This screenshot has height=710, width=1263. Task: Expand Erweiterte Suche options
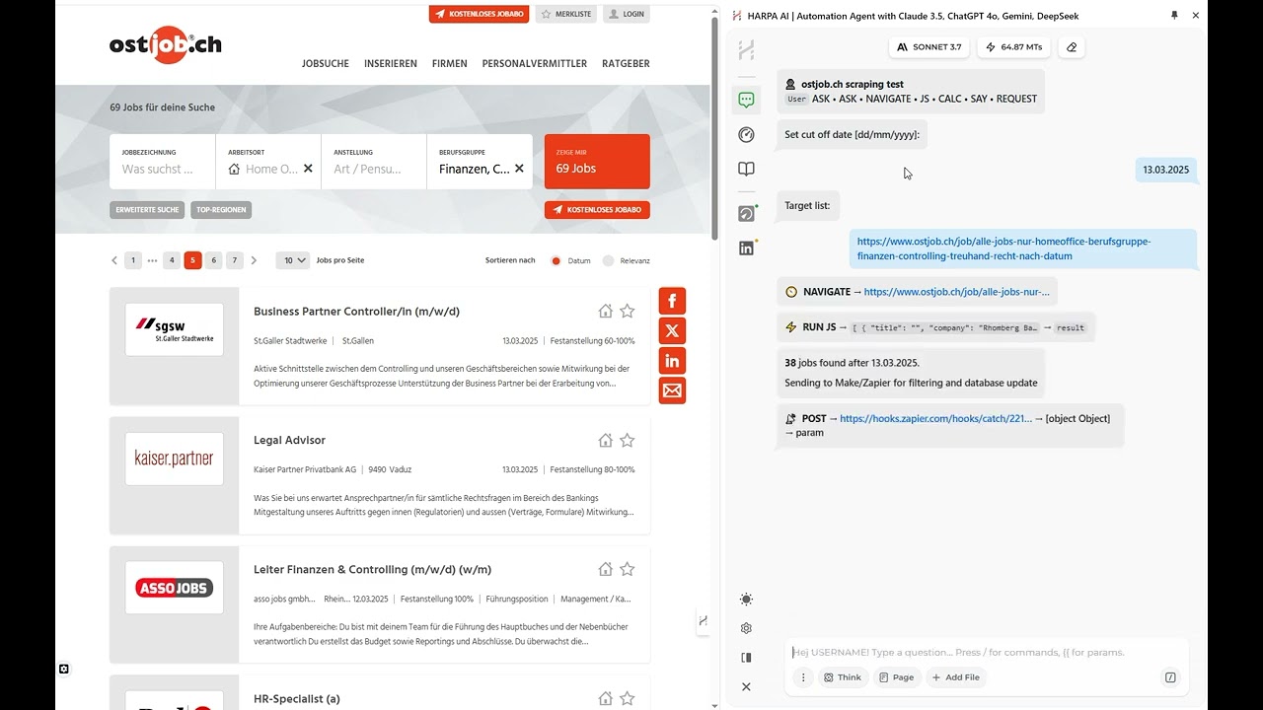coord(147,210)
